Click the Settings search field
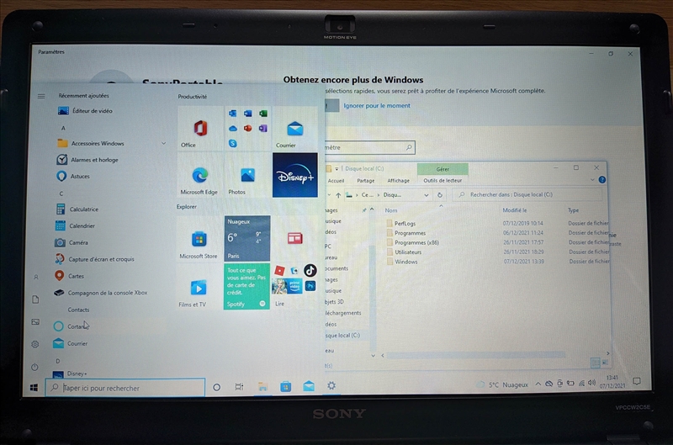The width and height of the screenshot is (673, 445). point(369,147)
